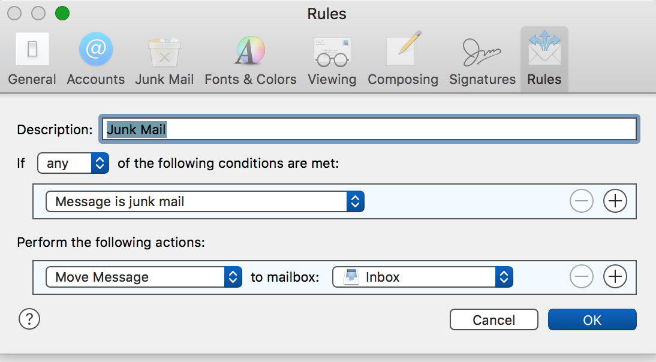The image size is (656, 362).
Task: Open the any/all conditions dropdown
Action: [73, 163]
